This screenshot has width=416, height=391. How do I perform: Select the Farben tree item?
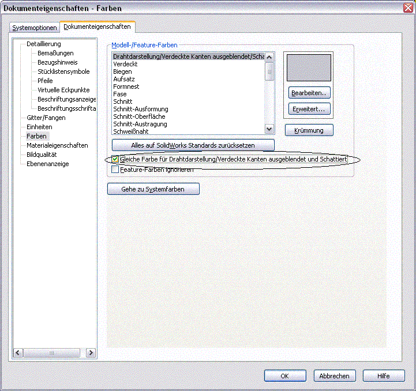(36, 136)
